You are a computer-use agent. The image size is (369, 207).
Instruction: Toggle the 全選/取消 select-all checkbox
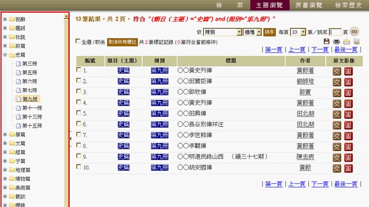tap(78, 41)
